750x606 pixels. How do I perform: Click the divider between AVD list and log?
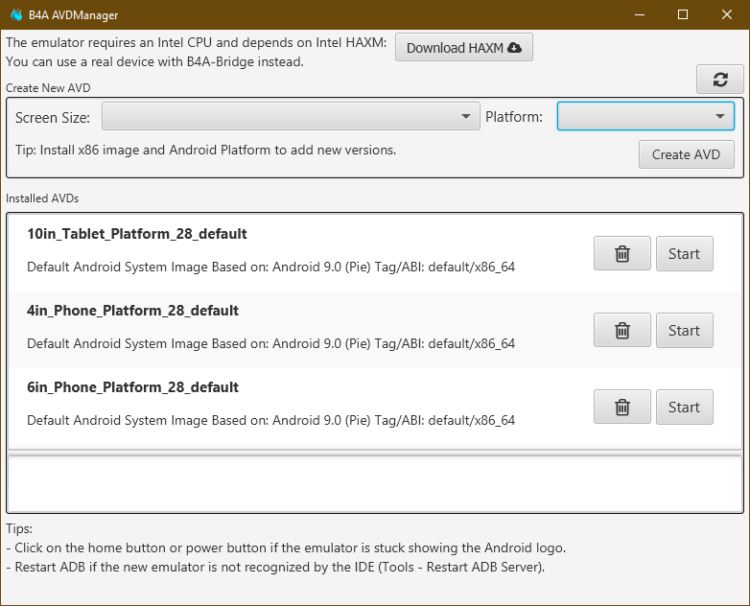click(374, 450)
